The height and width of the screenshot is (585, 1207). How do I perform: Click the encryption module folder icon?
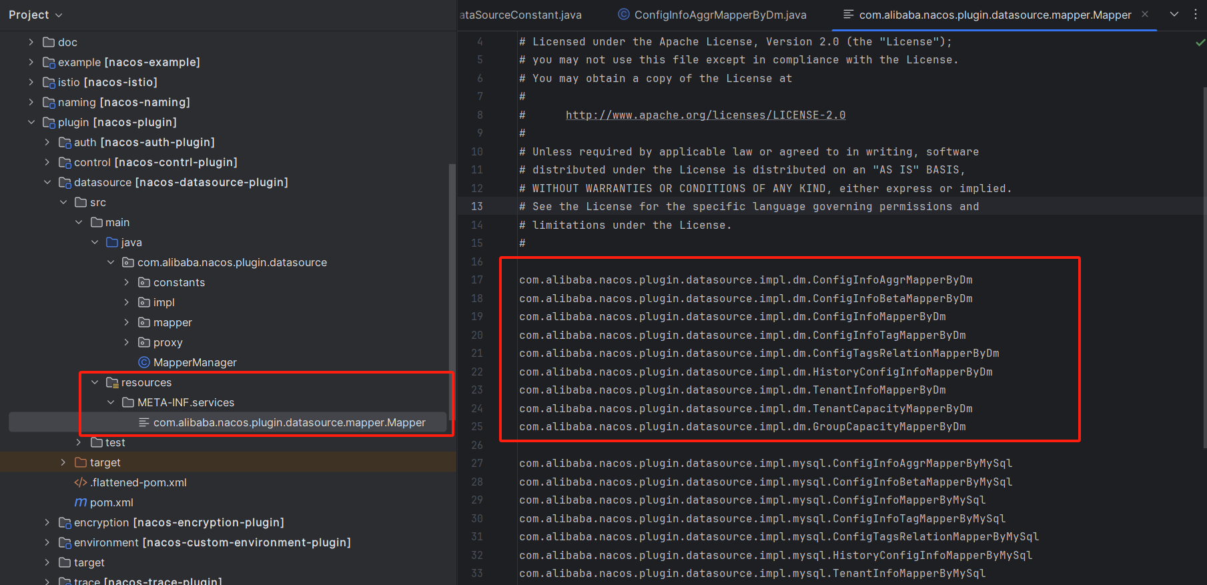pos(65,522)
